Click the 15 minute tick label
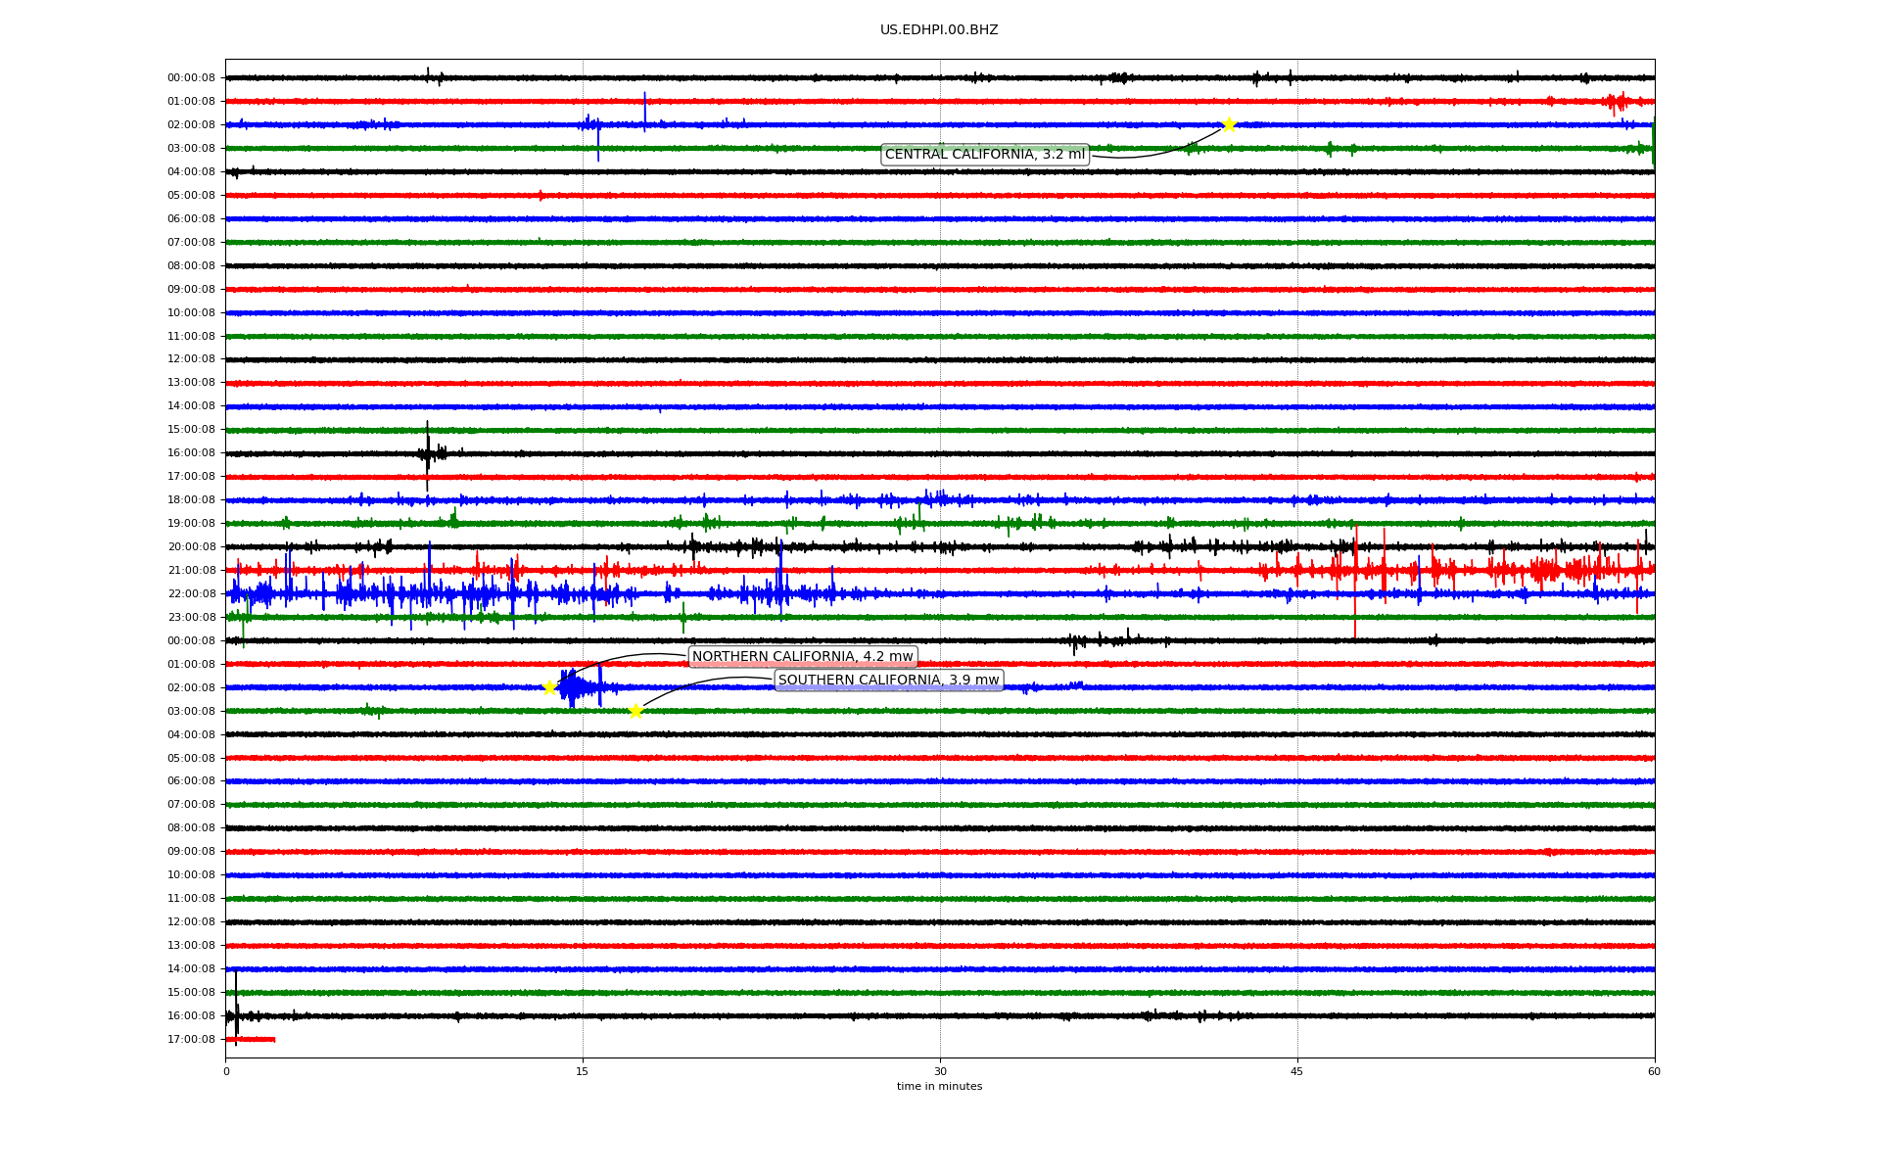Viewport: 1880px width, 1175px height. [x=583, y=1071]
